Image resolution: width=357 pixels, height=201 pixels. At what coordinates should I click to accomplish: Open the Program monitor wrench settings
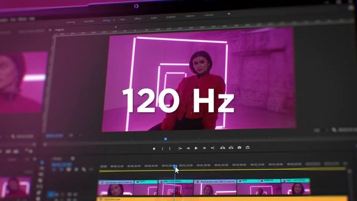pos(334,130)
